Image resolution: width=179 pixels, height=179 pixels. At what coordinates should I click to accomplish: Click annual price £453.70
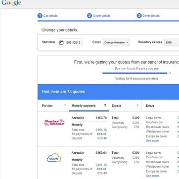[x=101, y=118]
